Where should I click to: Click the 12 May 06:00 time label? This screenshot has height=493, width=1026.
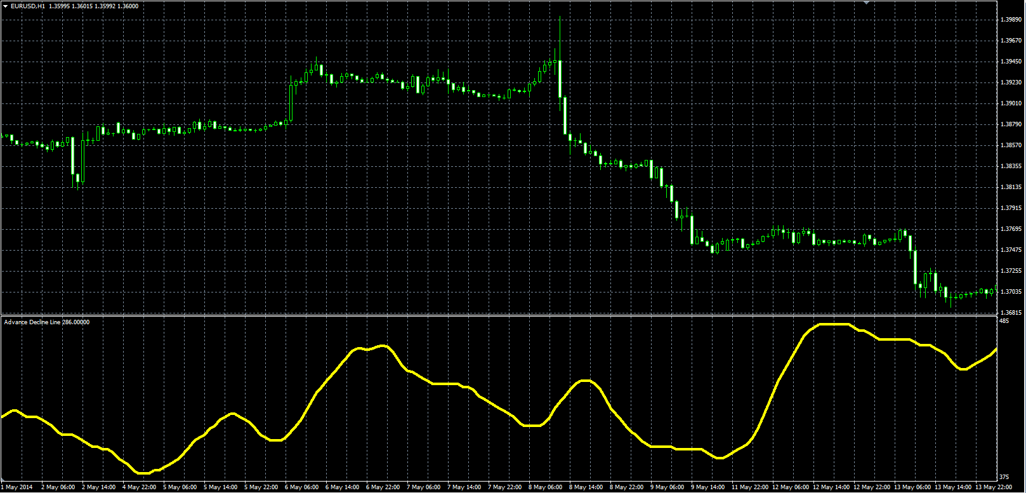pos(791,488)
